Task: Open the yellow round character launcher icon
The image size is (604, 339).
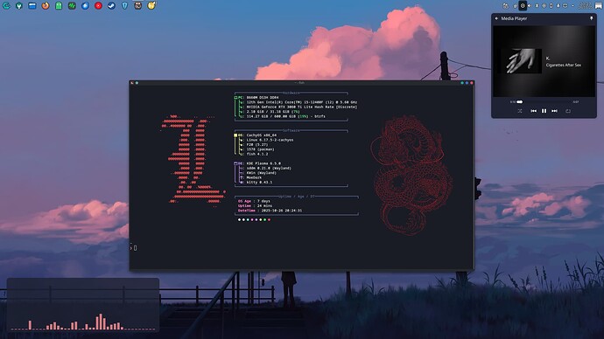Action: click(151, 5)
